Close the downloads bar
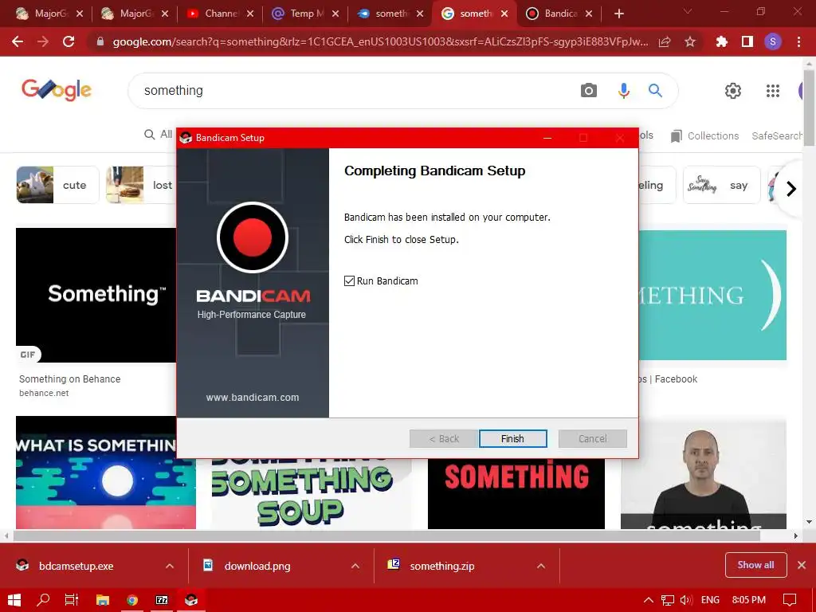This screenshot has height=612, width=816. point(802,565)
